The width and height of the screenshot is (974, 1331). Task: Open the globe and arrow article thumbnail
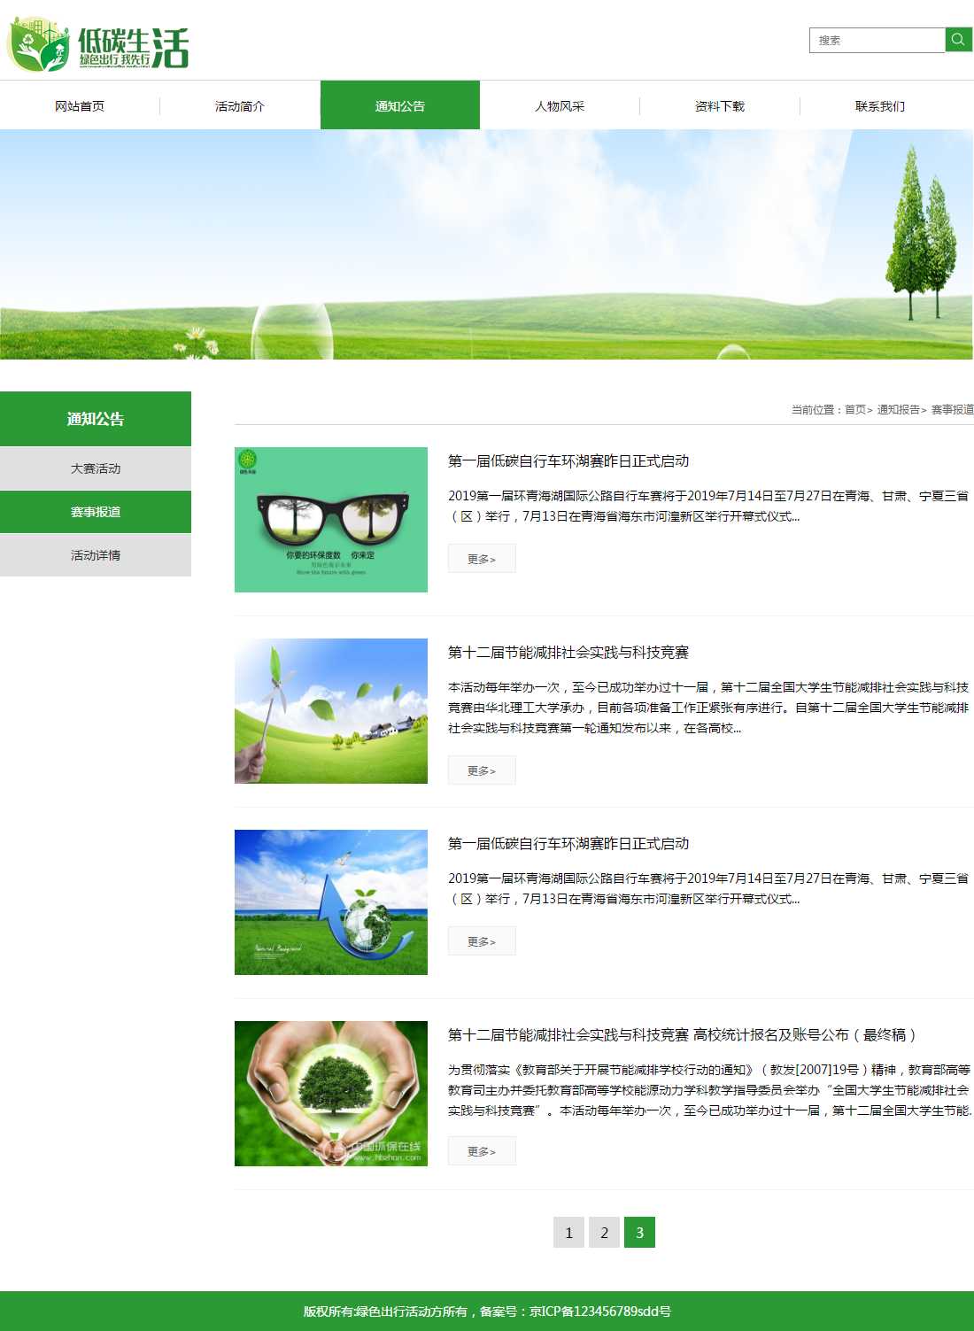(331, 902)
